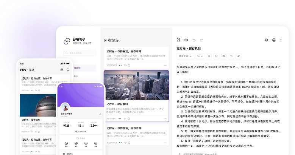Insert an image using the picture icon
Image resolution: width=295 pixels, height=155 pixels.
[x=224, y=56]
